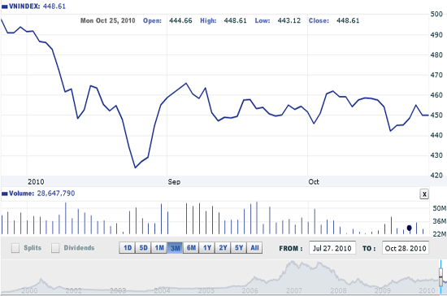Enable the Splits checkbox
The height and width of the screenshot is (296, 447).
point(15,248)
